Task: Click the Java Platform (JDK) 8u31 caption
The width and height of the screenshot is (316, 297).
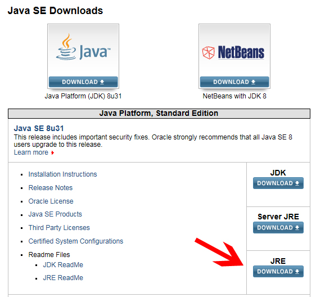Action: tap(83, 96)
